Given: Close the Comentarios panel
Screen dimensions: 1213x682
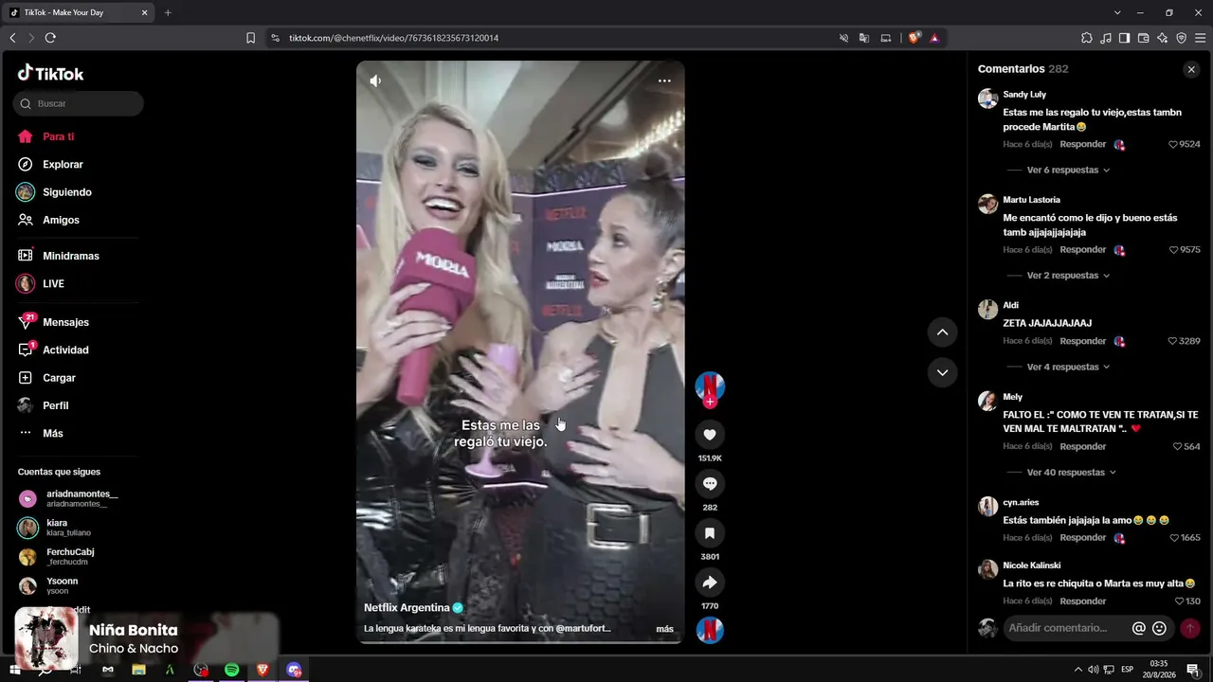Looking at the screenshot, I should (1191, 69).
